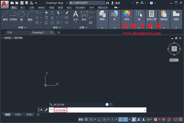This screenshot has width=184, height=123.
Task: Select the Arc (圆弧) tool
Action: 30,16
